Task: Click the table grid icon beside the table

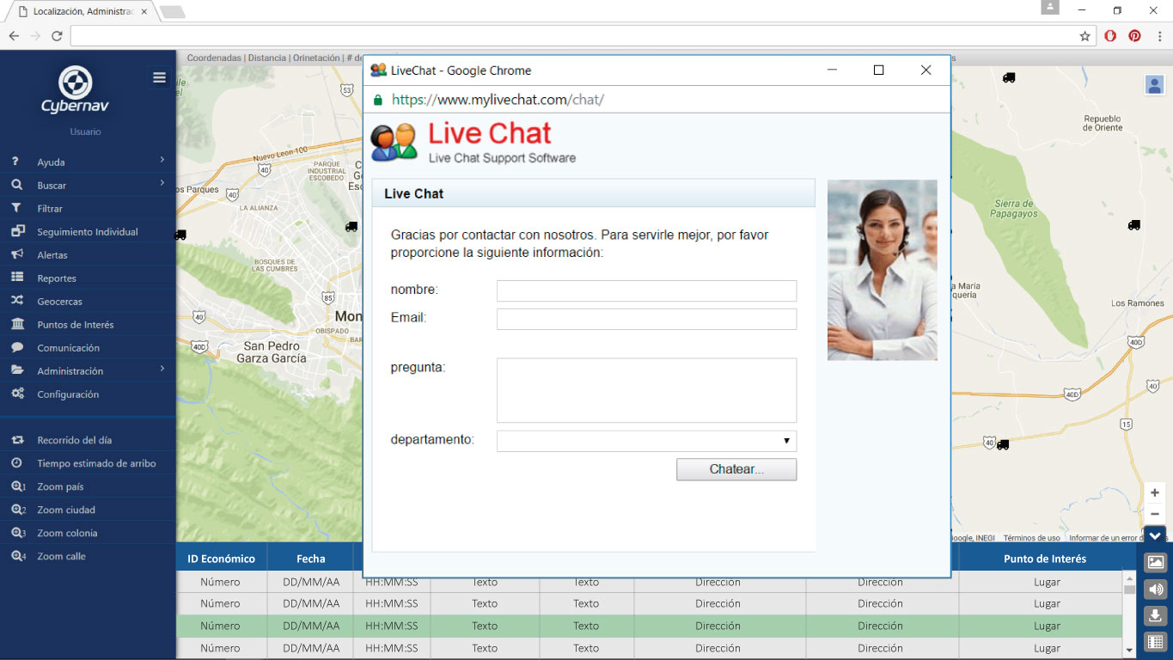Action: [x=1156, y=642]
